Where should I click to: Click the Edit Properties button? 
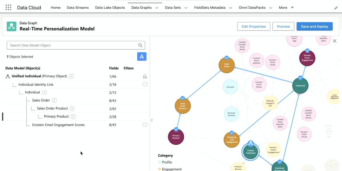pos(253,27)
